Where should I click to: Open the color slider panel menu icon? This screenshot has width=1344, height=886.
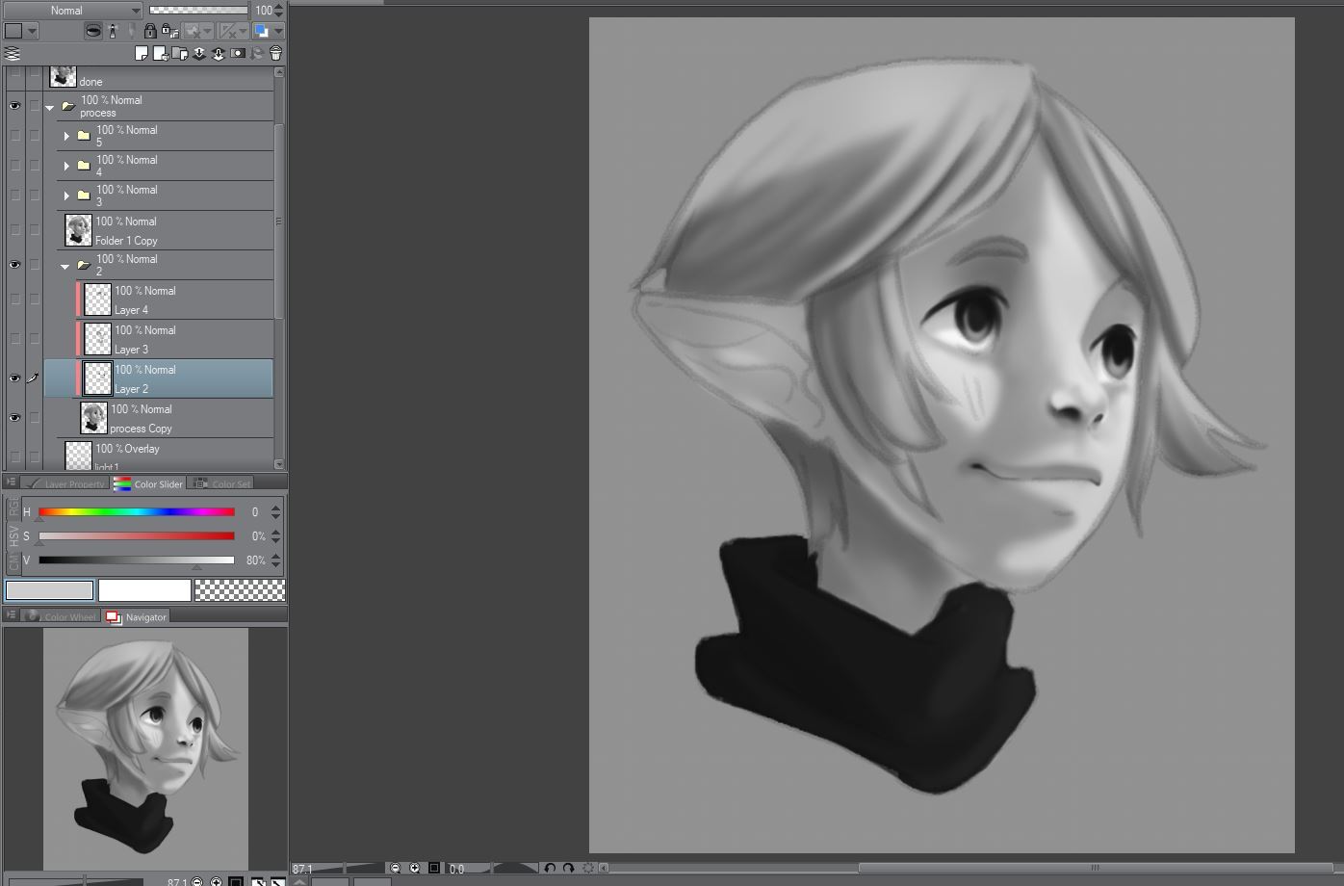point(11,483)
